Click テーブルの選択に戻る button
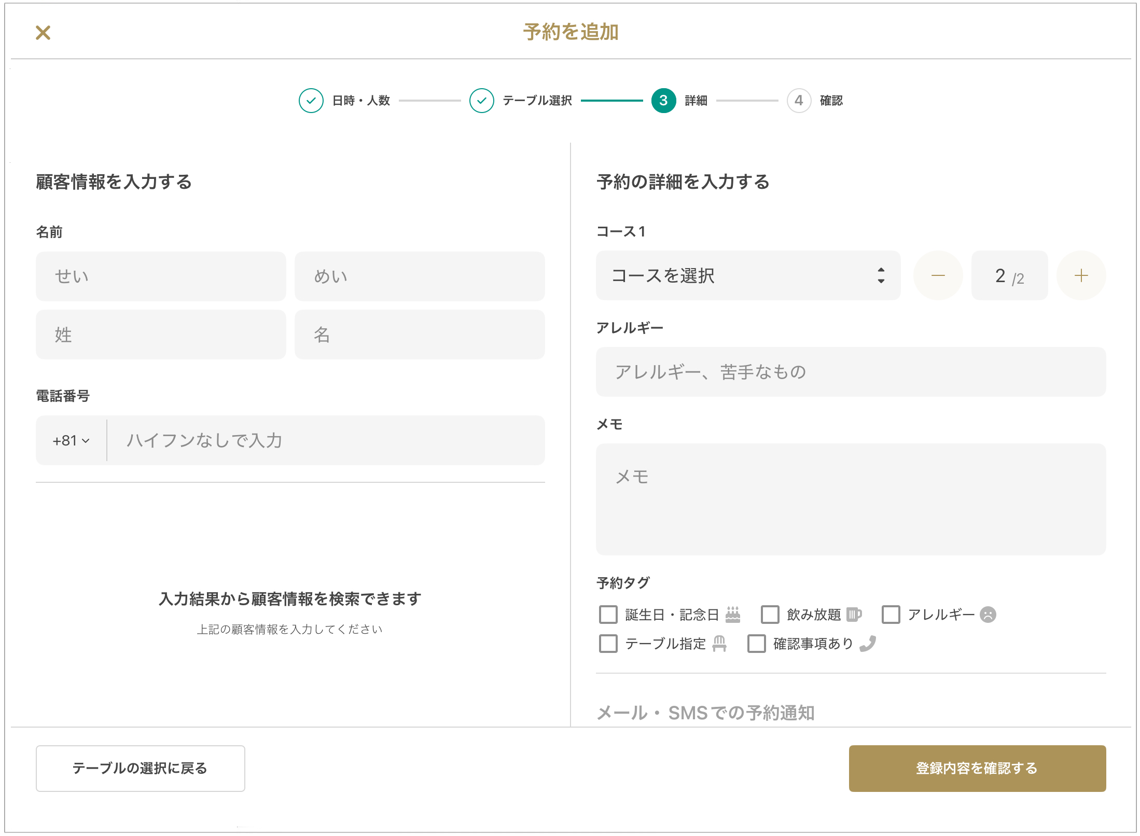Image resolution: width=1140 pixels, height=836 pixels. [x=140, y=768]
